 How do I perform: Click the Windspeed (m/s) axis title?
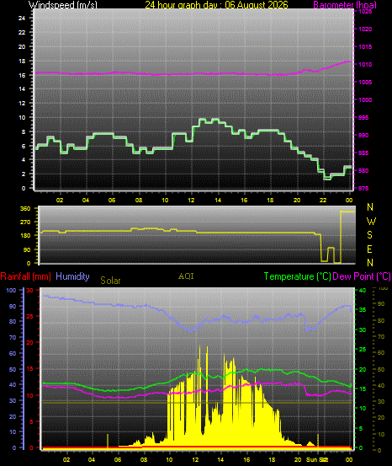click(x=62, y=4)
